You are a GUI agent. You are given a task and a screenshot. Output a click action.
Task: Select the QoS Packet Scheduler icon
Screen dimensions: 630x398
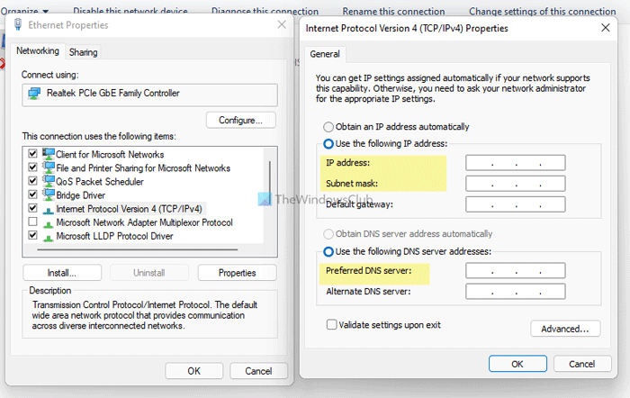[x=48, y=181]
